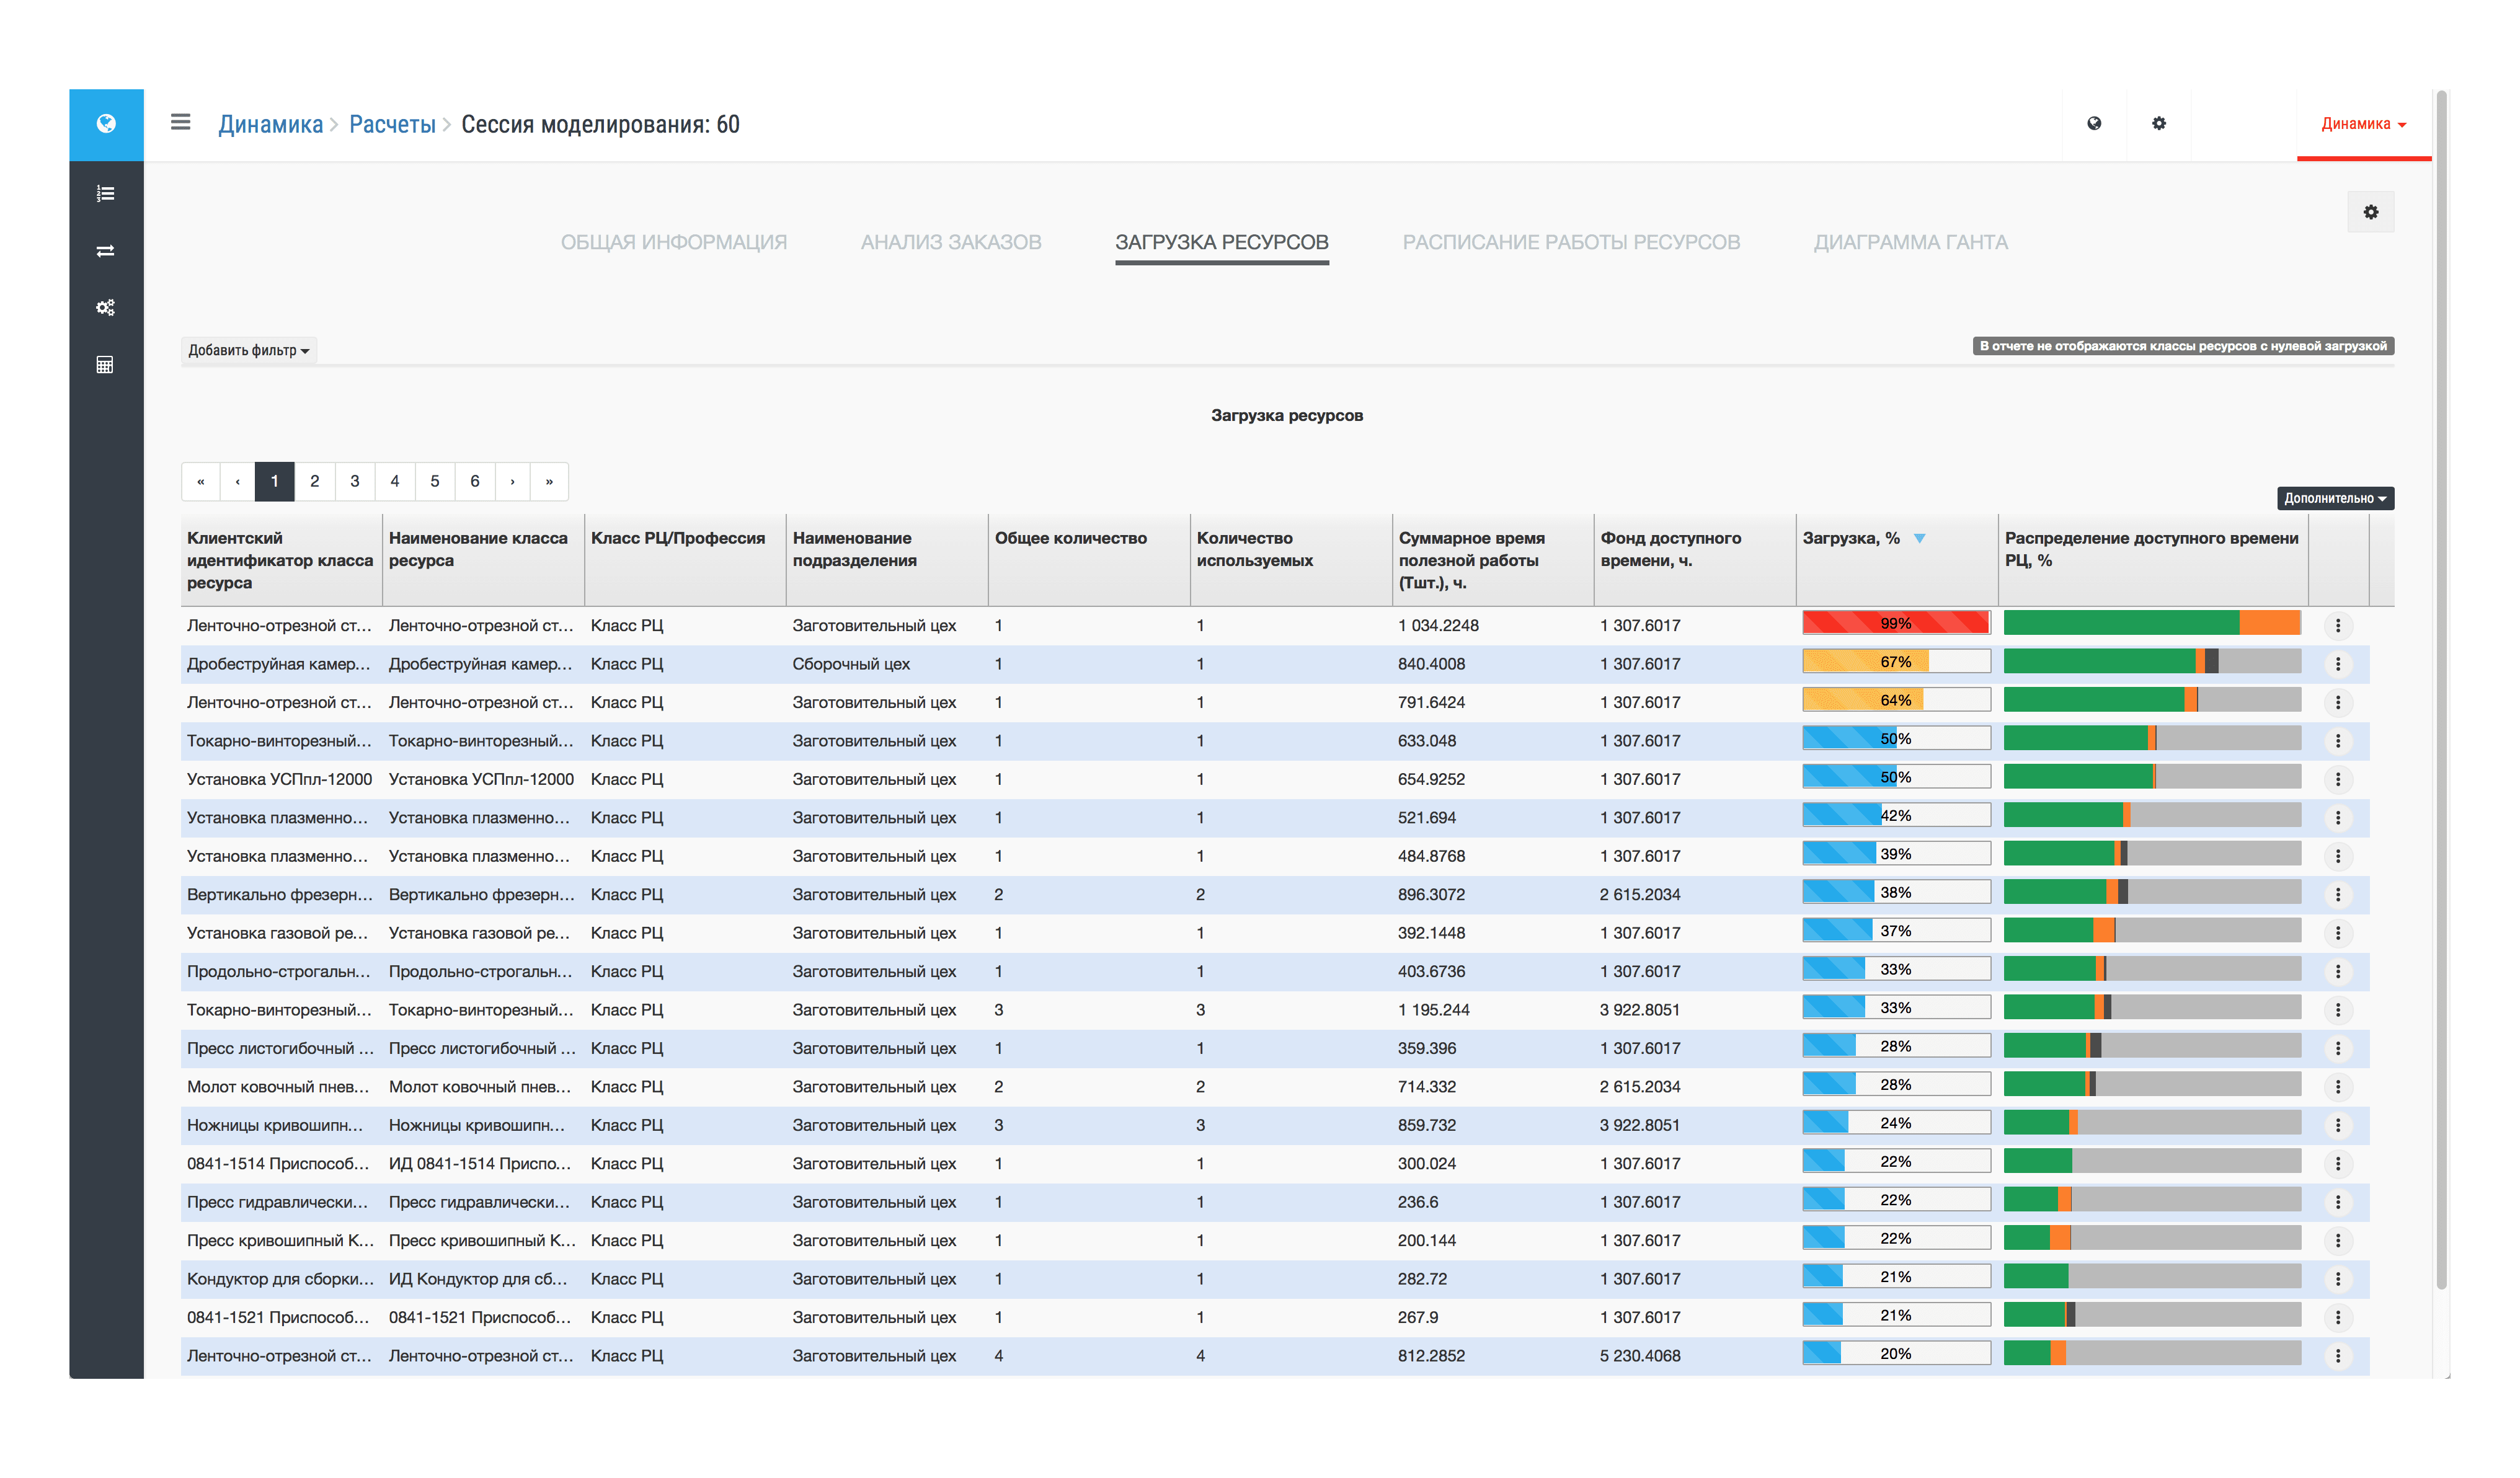Click Расчеты breadcrumb link
This screenshot has width=2520, height=1478.
392,125
